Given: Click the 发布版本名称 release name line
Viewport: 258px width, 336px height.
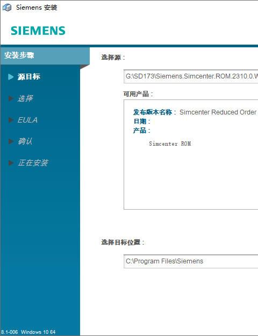Looking at the screenshot, I should [x=195, y=112].
